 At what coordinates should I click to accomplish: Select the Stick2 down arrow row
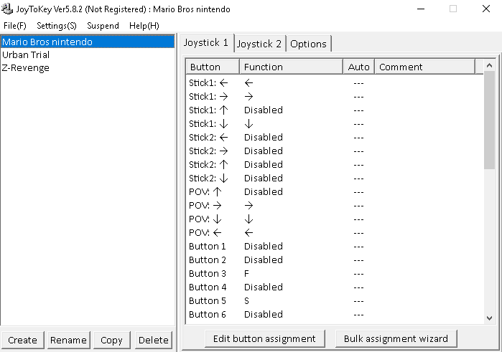335,178
